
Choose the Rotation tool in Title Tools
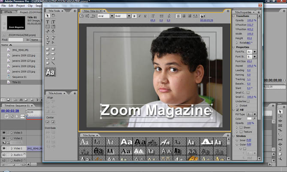pyautogui.click(x=53, y=16)
